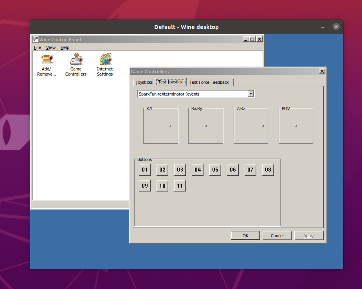
Task: Click the POV hat position marker
Action: pyautogui.click(x=296, y=126)
